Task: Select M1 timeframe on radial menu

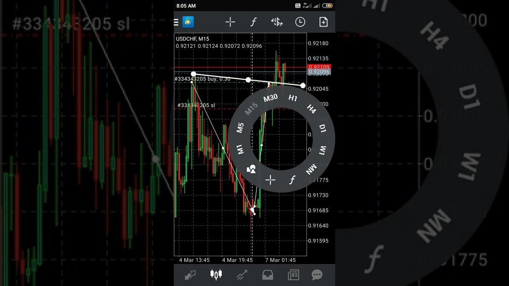Action: tap(240, 150)
